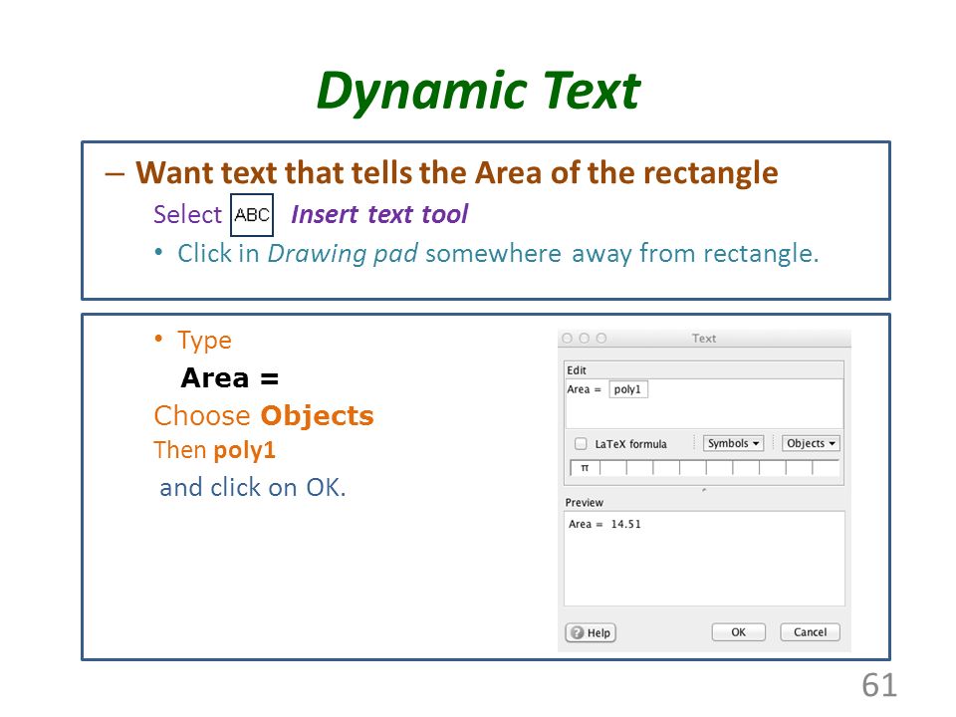Screen dimensions: 956x717
Task: Enable the LaTeX formula checkbox
Action: pos(581,443)
